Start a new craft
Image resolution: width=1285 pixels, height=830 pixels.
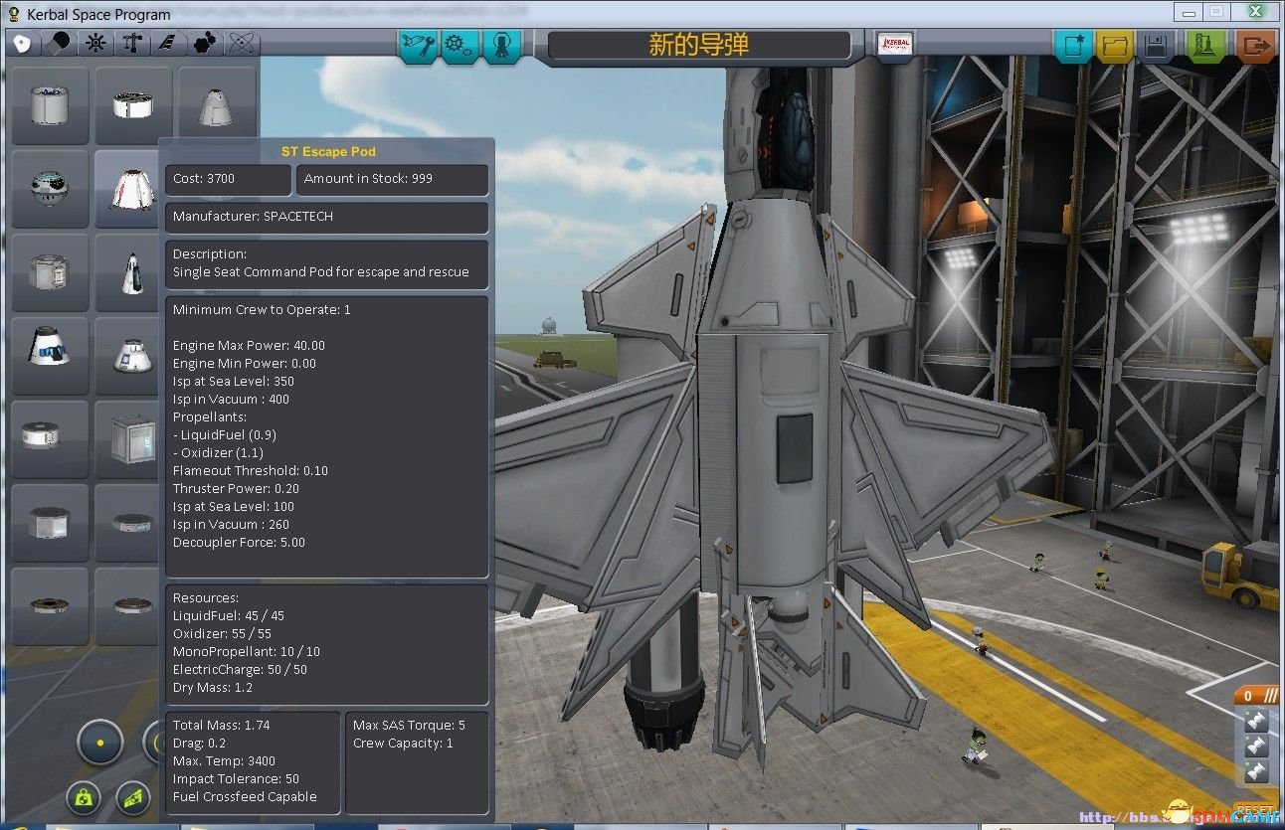pyautogui.click(x=1073, y=46)
